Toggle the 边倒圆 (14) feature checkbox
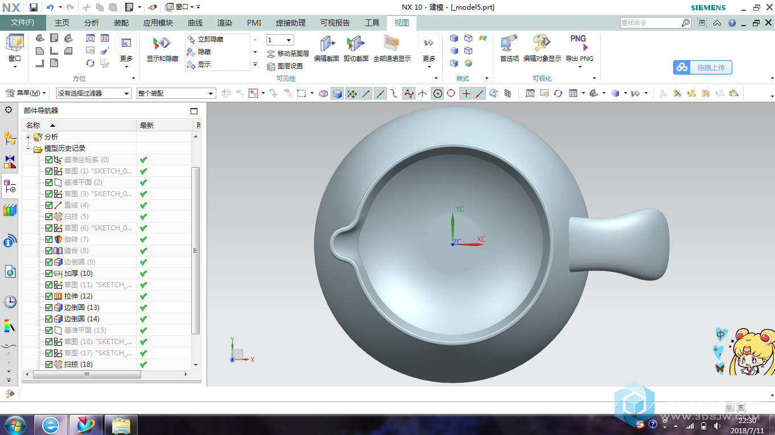 (49, 319)
